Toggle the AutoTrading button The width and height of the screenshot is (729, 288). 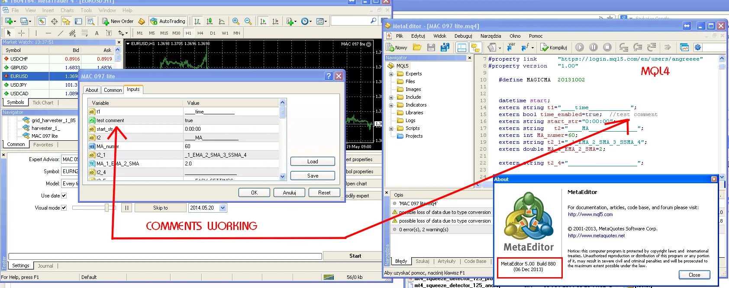pos(168,21)
